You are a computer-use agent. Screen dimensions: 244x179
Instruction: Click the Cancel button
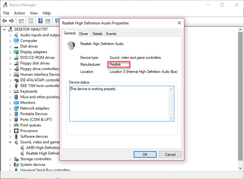coord(170,154)
